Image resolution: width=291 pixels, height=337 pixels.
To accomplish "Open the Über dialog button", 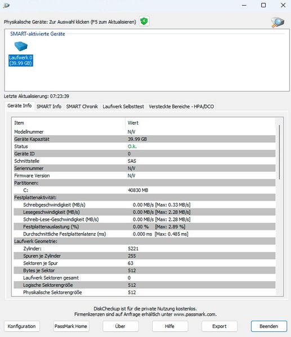I will click(x=120, y=326).
